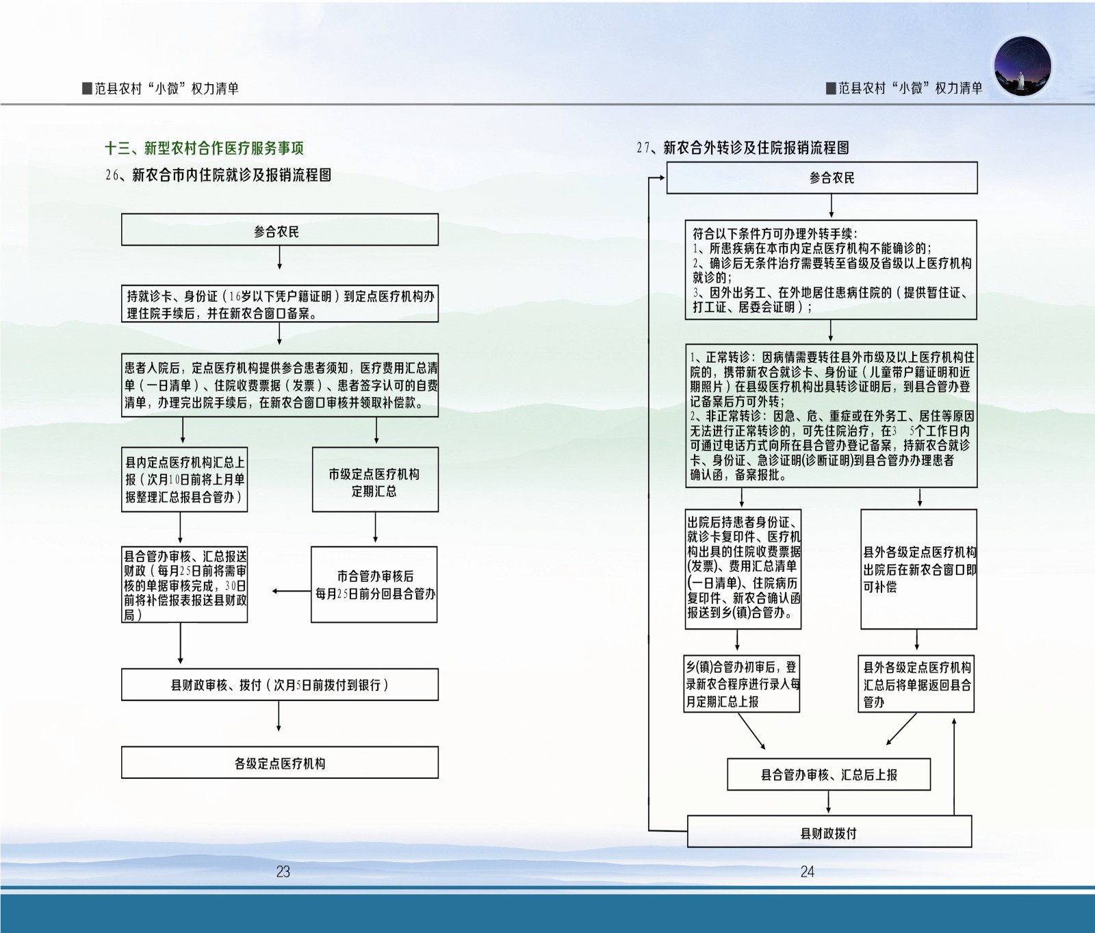Click the '县财政审核、拨付' box
Image resolution: width=1095 pixels, height=933 pixels.
tap(280, 685)
